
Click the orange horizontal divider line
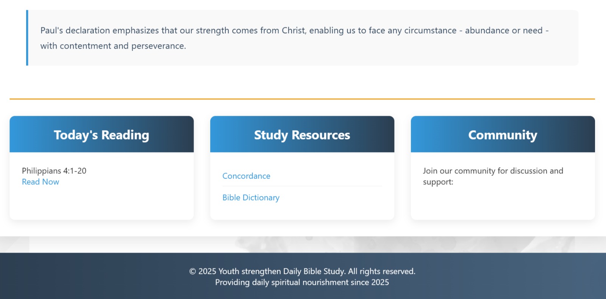pyautogui.click(x=302, y=99)
